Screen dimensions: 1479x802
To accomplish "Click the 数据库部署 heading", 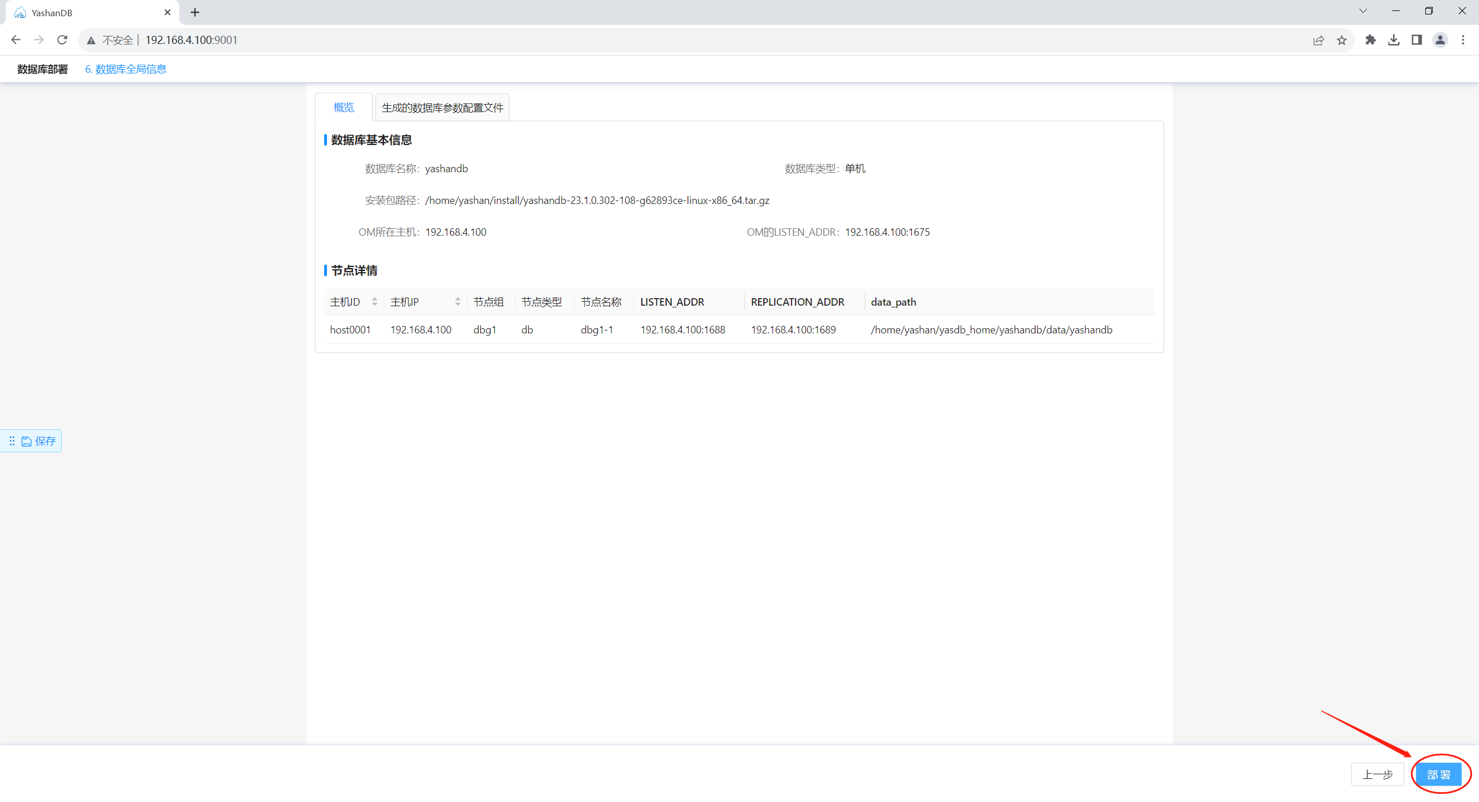I will [43, 69].
